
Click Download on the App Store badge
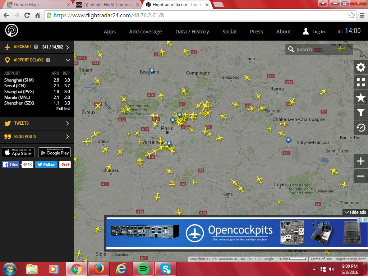(18, 152)
